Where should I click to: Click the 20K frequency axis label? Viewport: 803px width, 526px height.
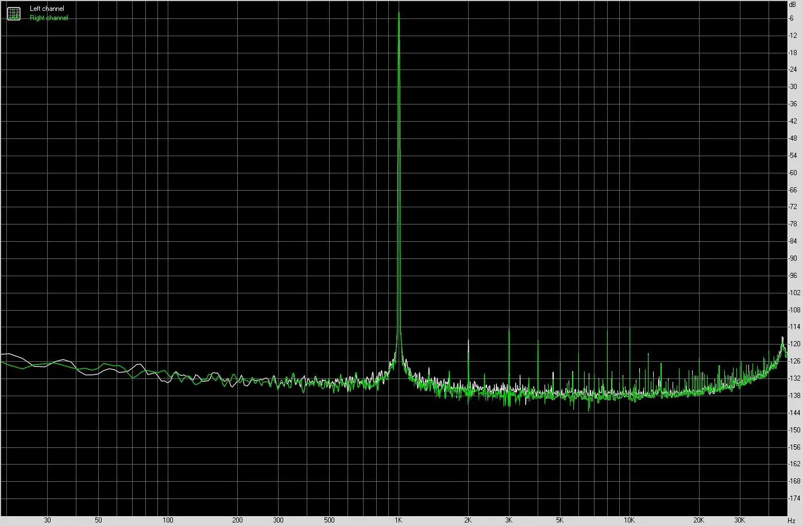698,520
